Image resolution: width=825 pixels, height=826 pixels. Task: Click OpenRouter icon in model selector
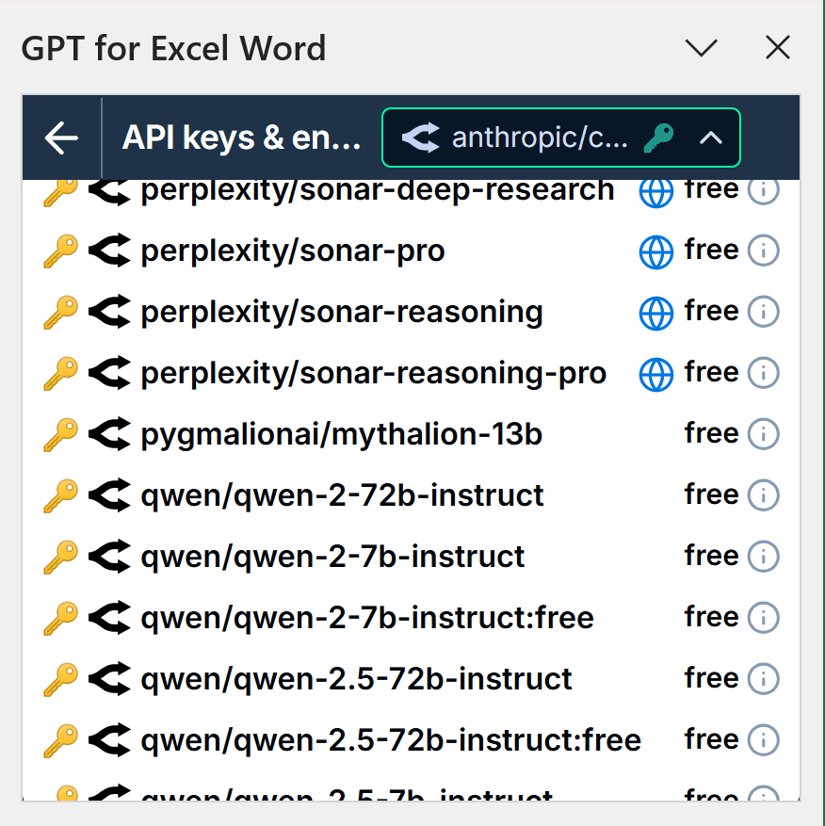pyautogui.click(x=420, y=138)
